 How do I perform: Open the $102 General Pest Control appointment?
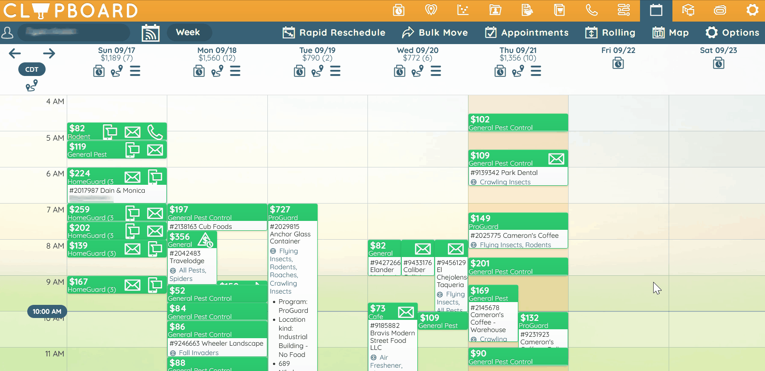[518, 123]
